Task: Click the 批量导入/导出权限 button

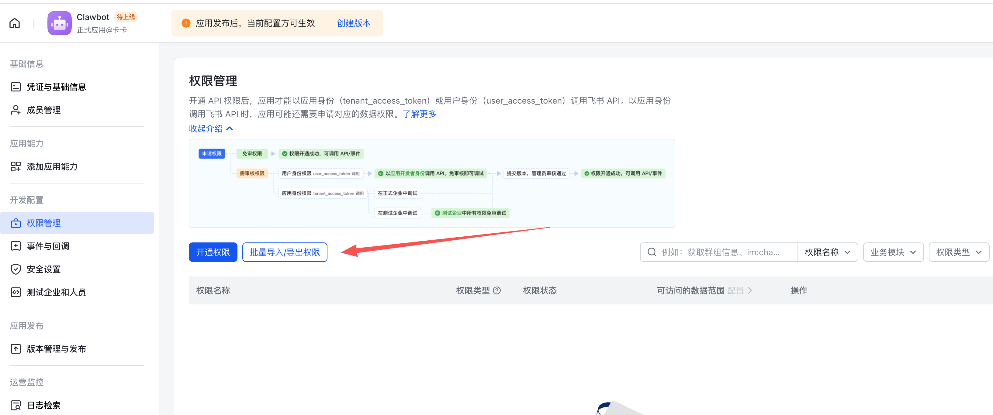Action: click(x=285, y=252)
